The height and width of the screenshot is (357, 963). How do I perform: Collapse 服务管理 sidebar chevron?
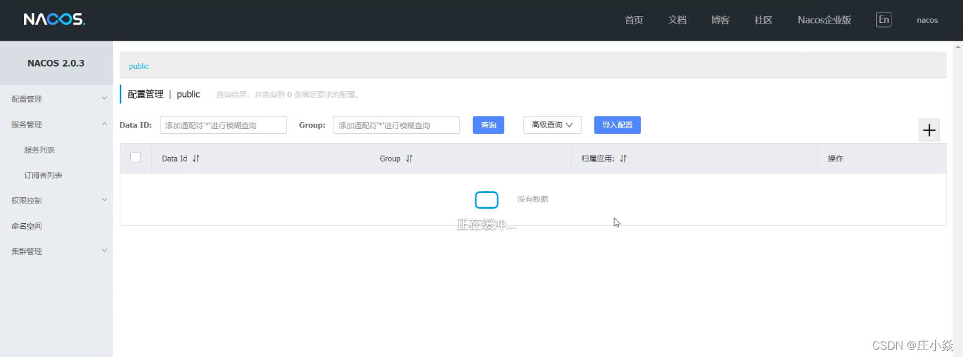coord(104,124)
